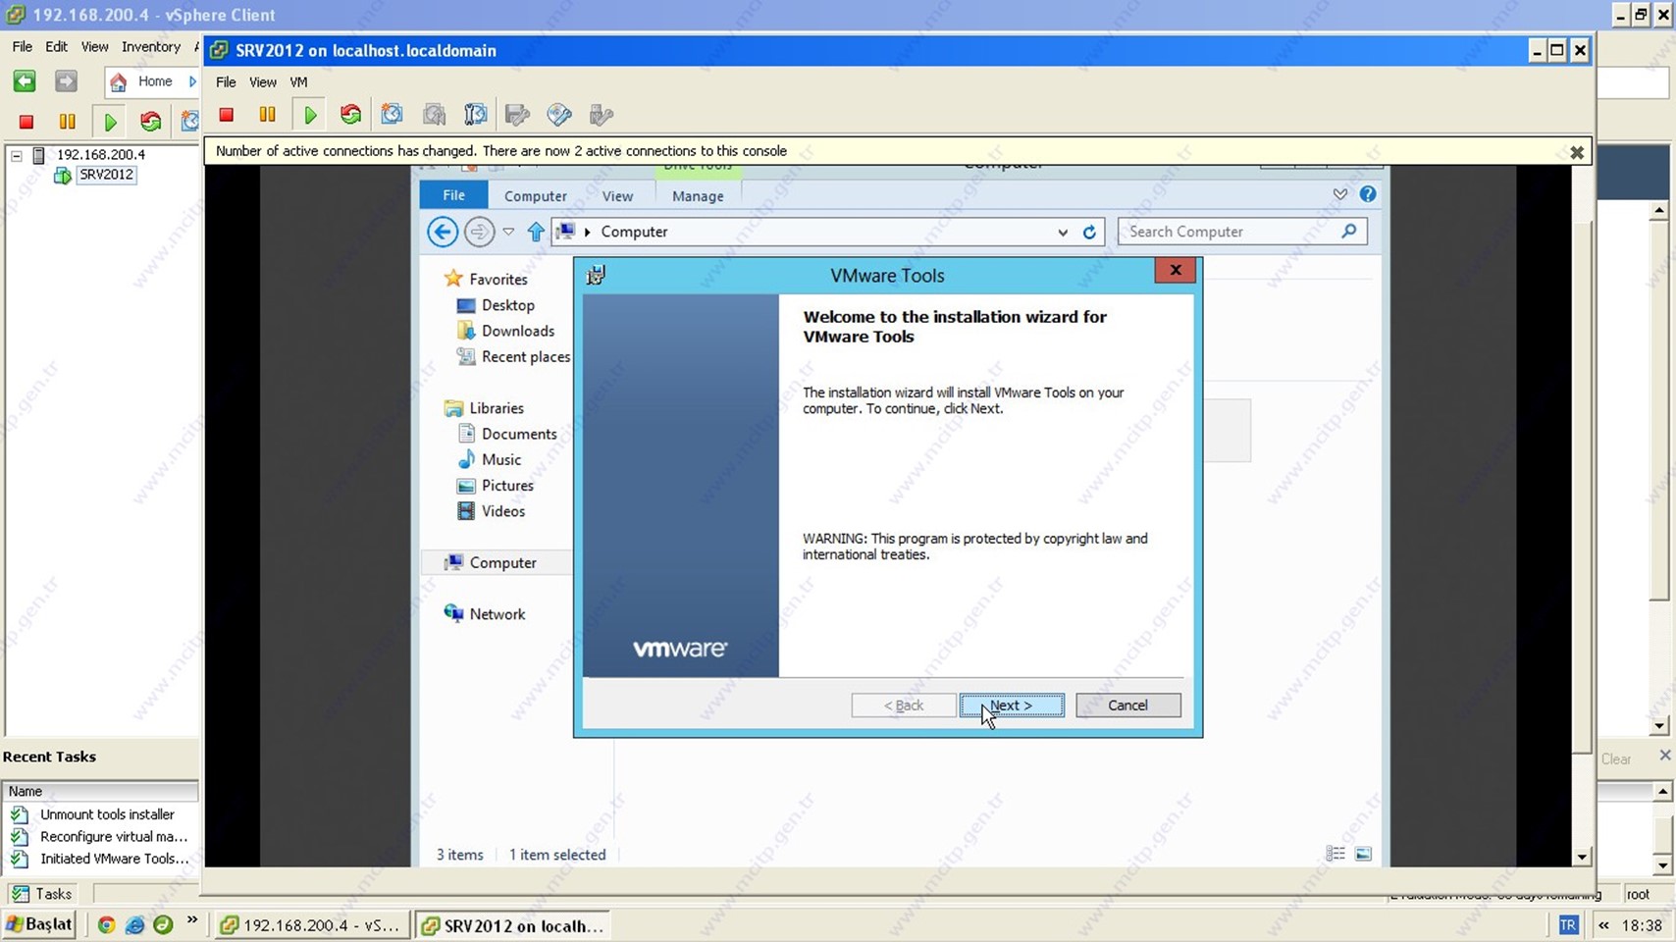The width and height of the screenshot is (1676, 942).
Task: Click the Reset icon in the vSphere Client toolbar
Action: click(150, 122)
